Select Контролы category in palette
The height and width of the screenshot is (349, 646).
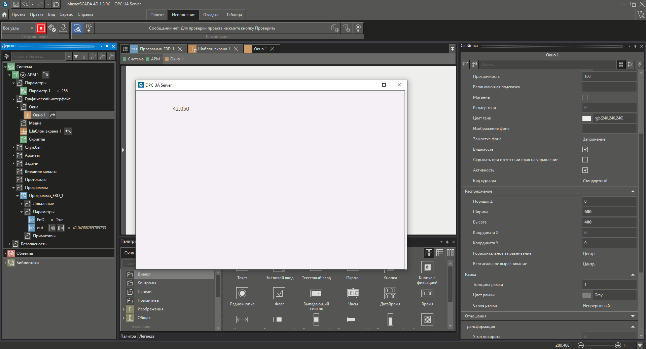[147, 283]
